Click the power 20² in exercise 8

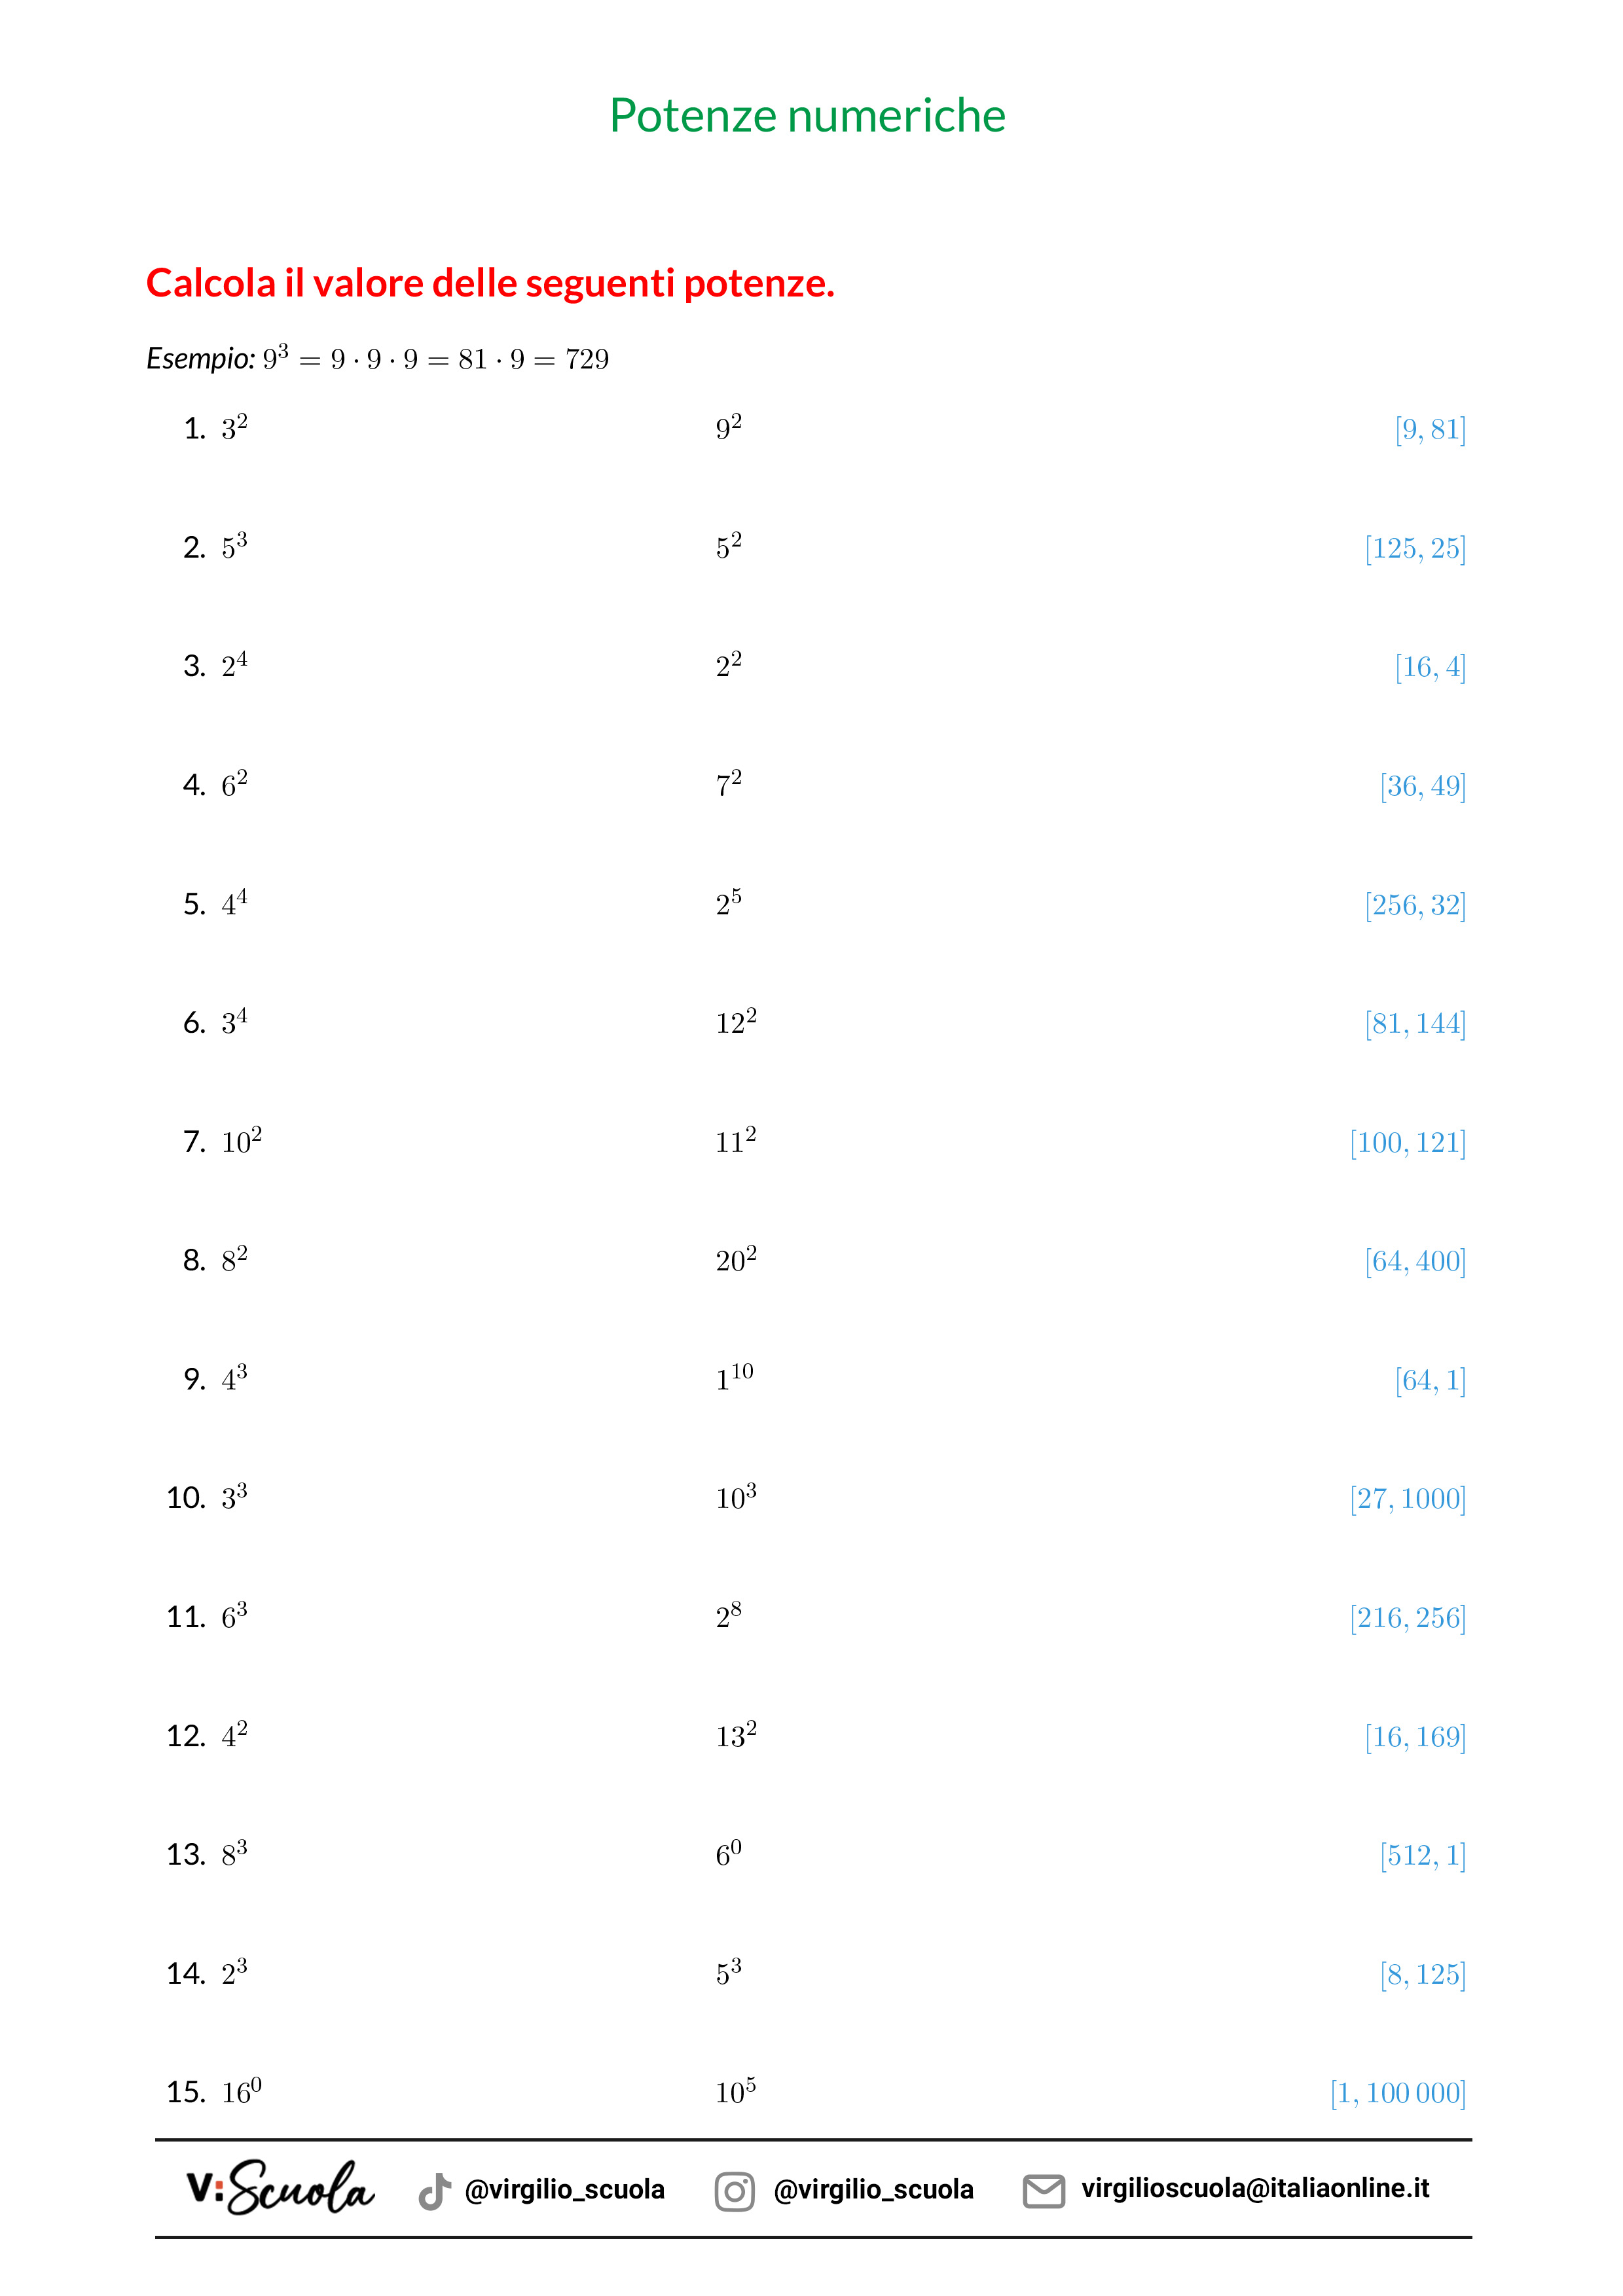coord(736,1260)
